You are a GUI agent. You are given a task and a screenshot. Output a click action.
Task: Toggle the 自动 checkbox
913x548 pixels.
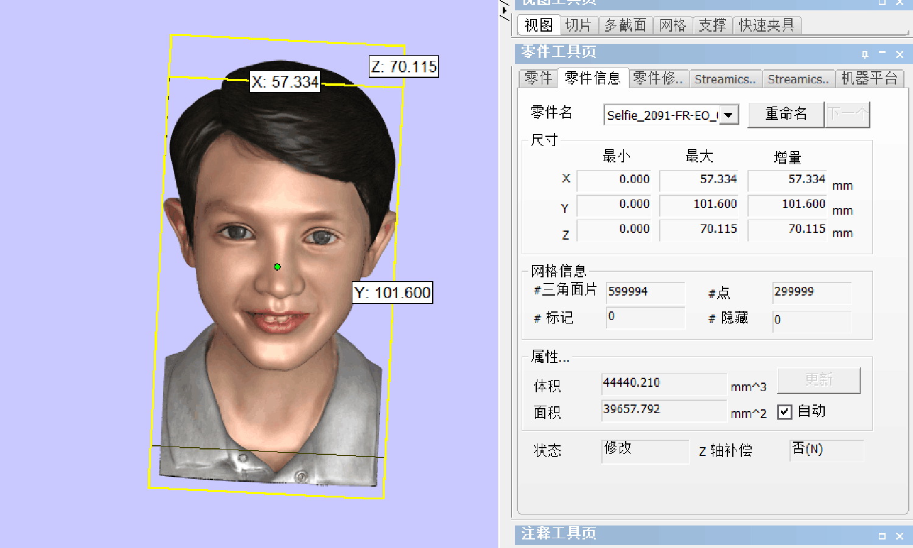785,412
